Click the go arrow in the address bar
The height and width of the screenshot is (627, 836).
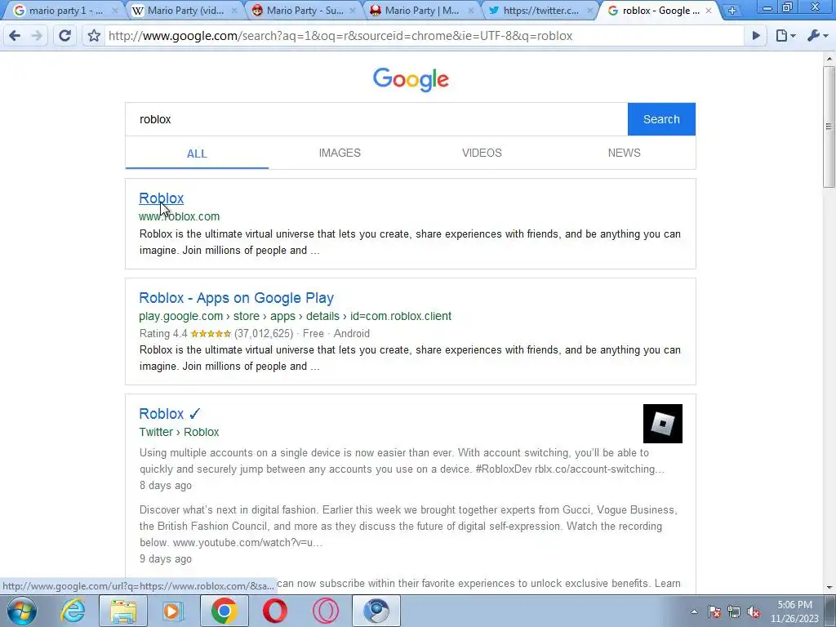click(756, 36)
